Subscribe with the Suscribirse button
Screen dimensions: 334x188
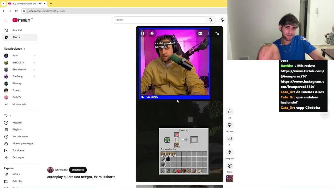(x=78, y=170)
